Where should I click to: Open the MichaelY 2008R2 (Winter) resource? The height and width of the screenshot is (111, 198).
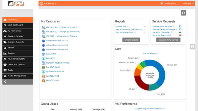[58, 63]
